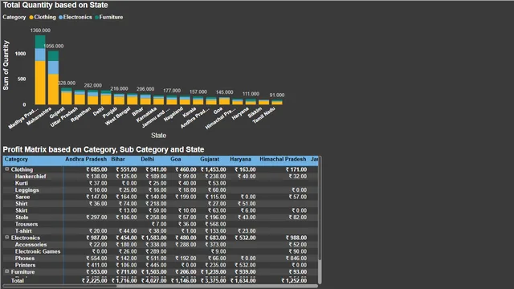Select the Accessories sub-category row
This screenshot has height=289, width=514.
pos(31,244)
